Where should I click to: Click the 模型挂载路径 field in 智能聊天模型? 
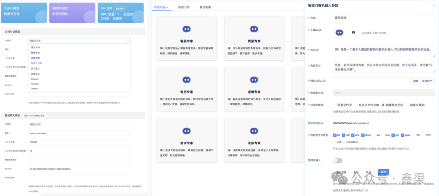pos(79,160)
